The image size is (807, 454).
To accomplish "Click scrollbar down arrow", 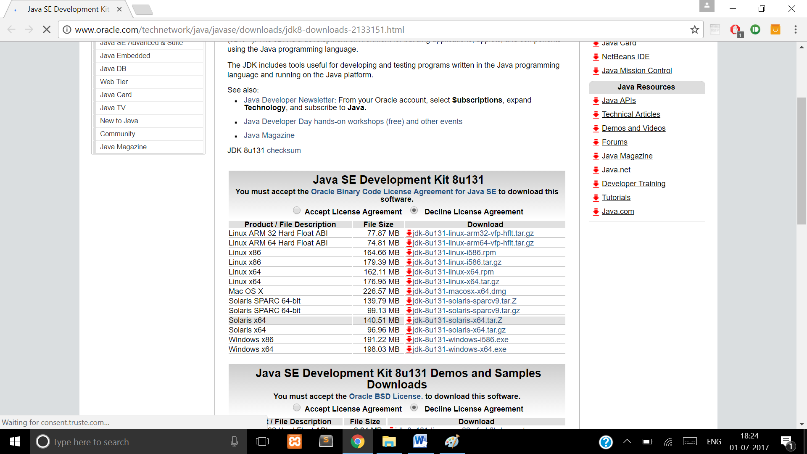I will coord(802,424).
